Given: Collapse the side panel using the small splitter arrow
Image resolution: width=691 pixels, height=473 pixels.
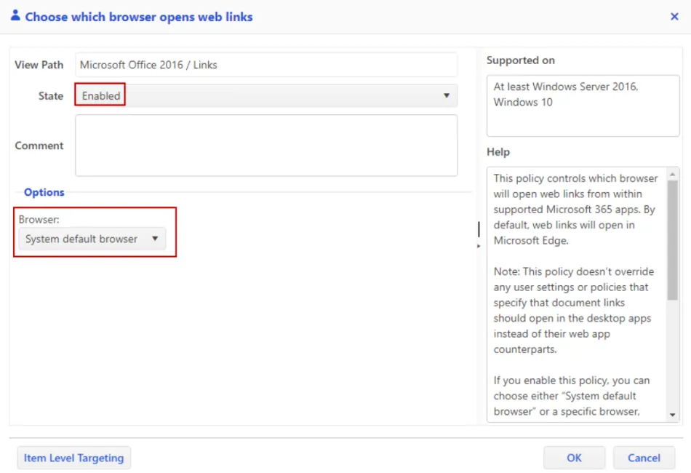Looking at the screenshot, I should pyautogui.click(x=479, y=247).
